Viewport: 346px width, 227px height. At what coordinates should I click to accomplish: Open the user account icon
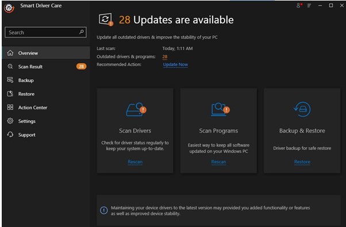tap(299, 5)
